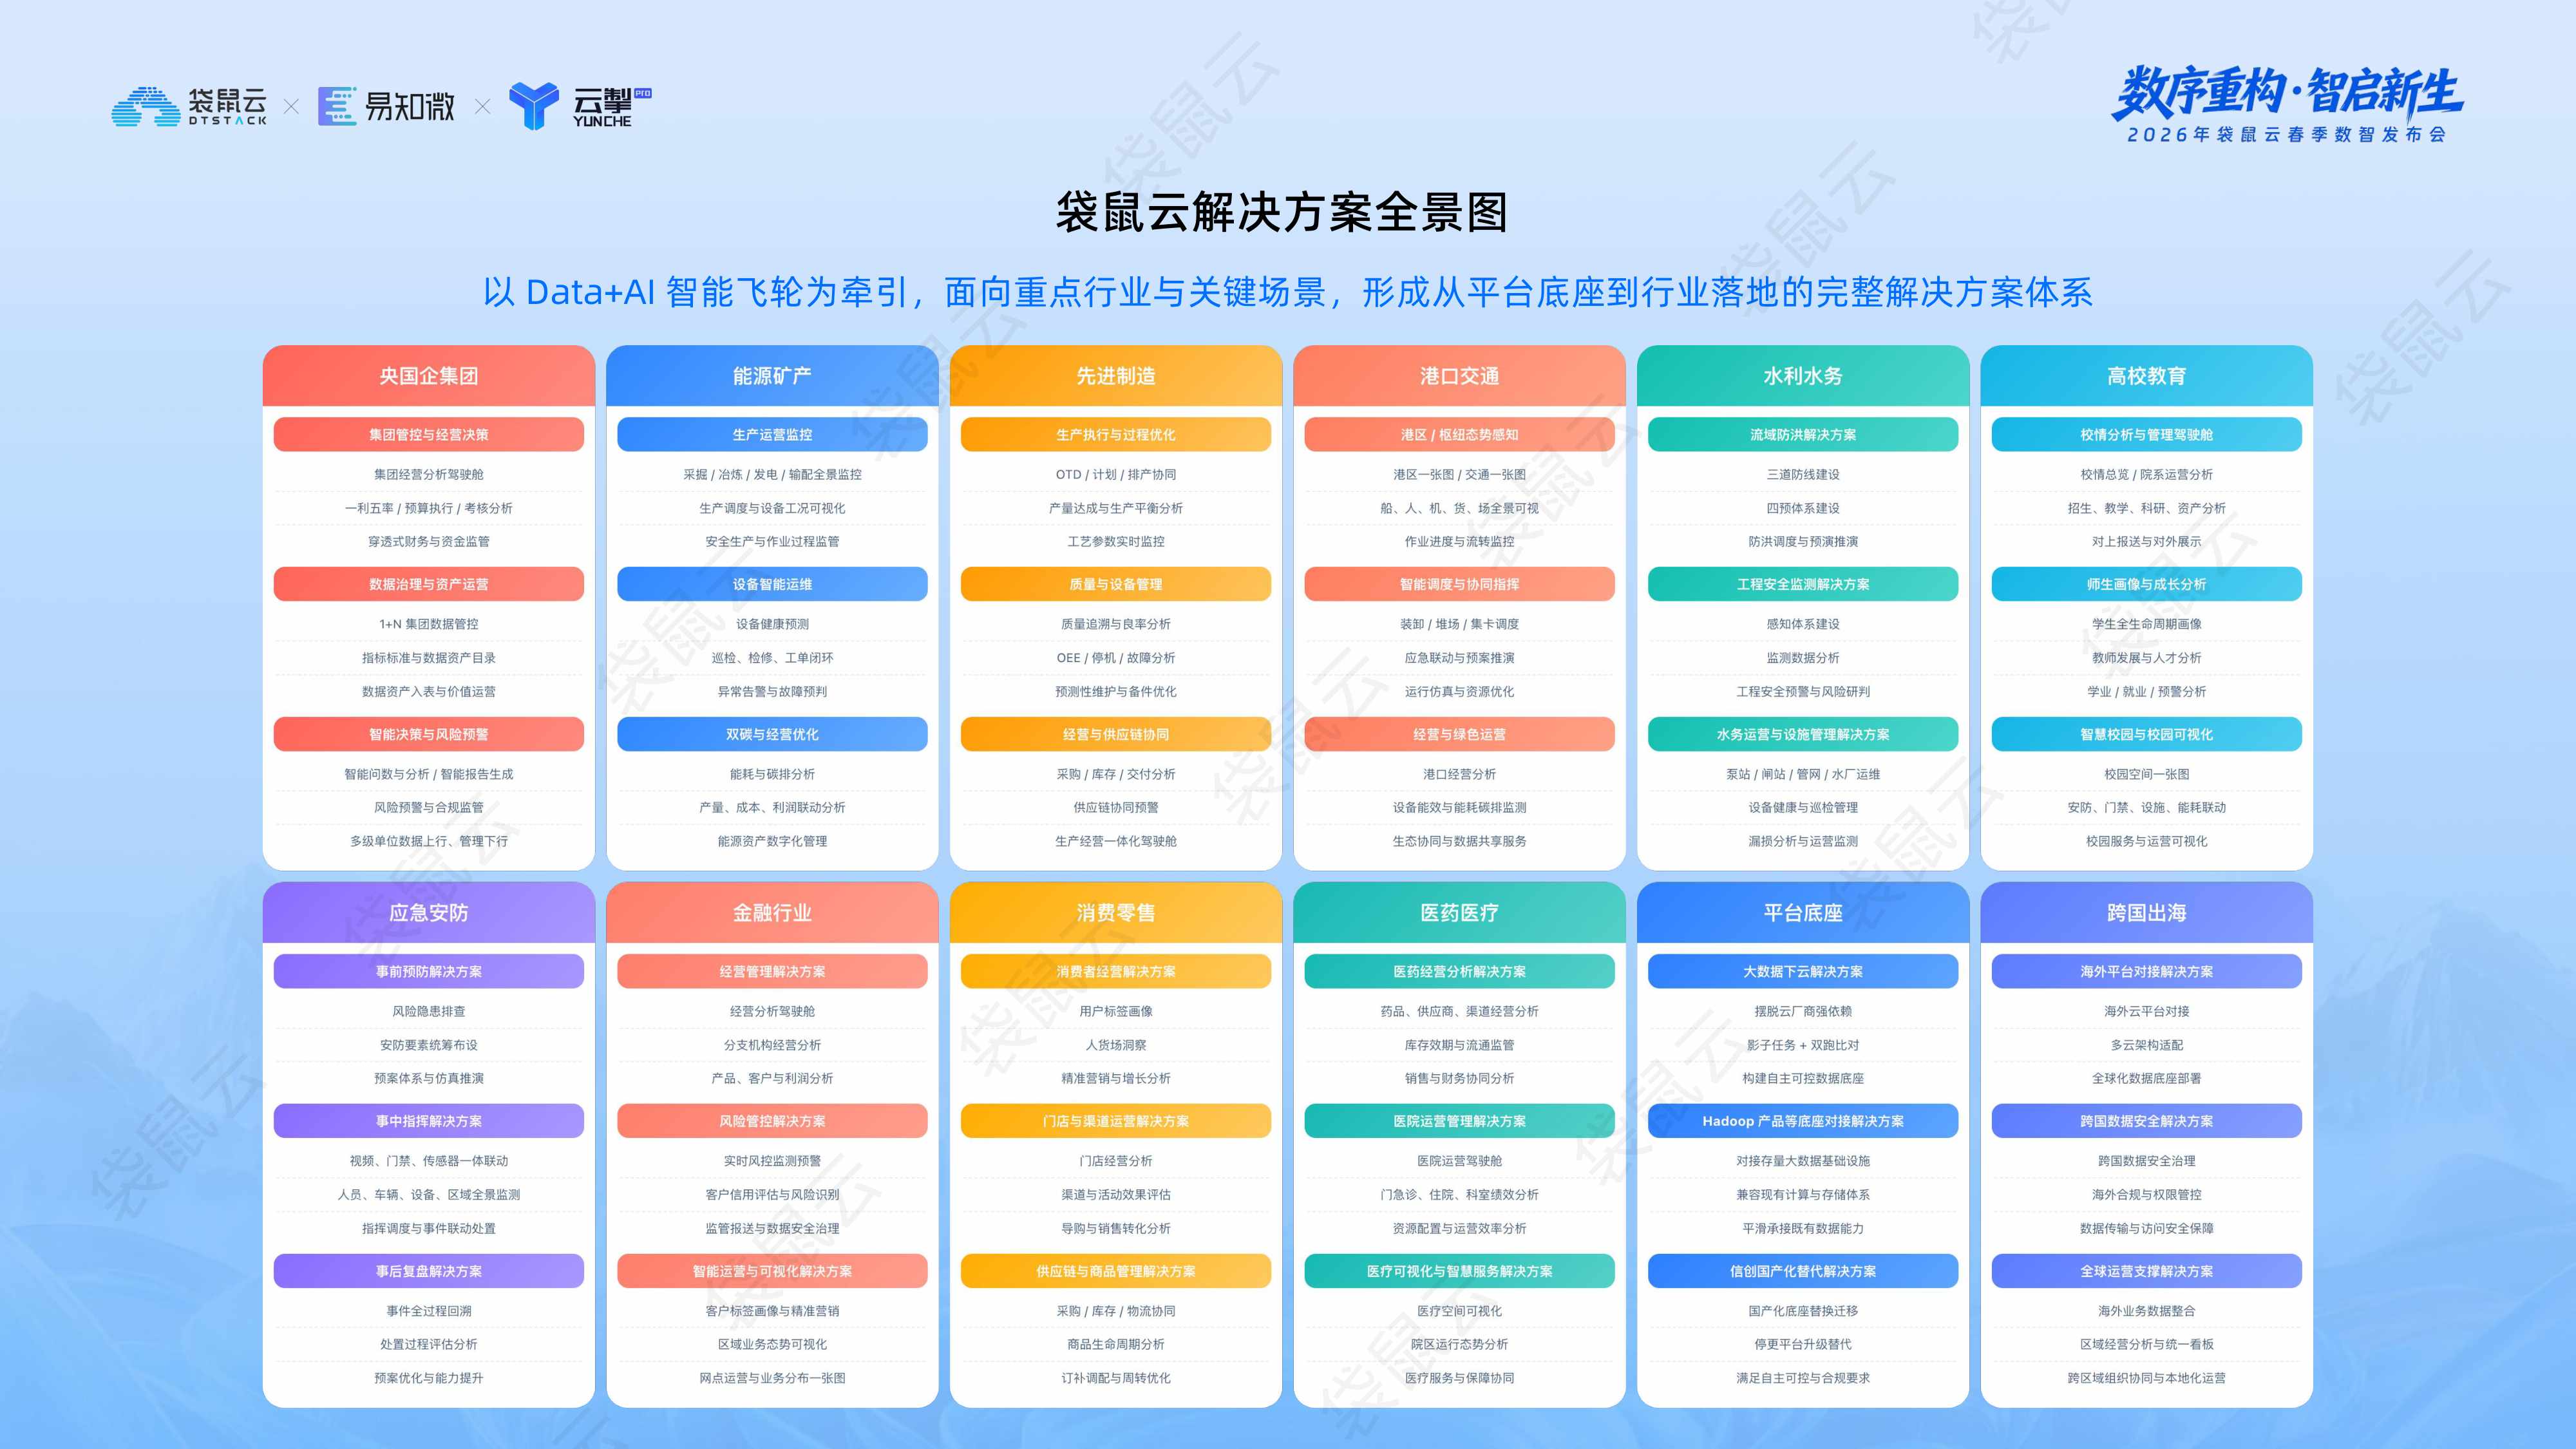Select the 消费零售 industry header
The width and height of the screenshot is (2576, 1449).
tap(1116, 913)
